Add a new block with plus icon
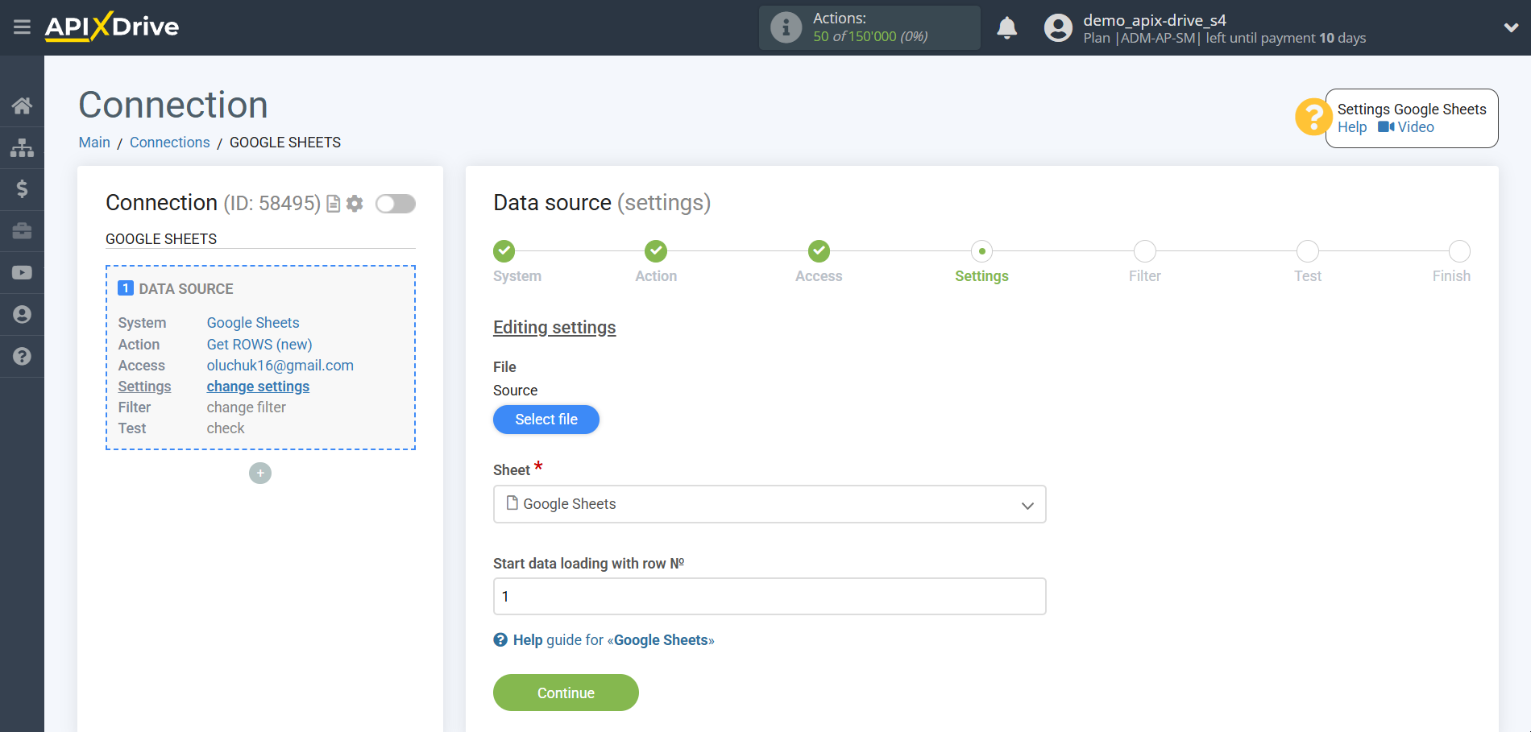 point(260,473)
